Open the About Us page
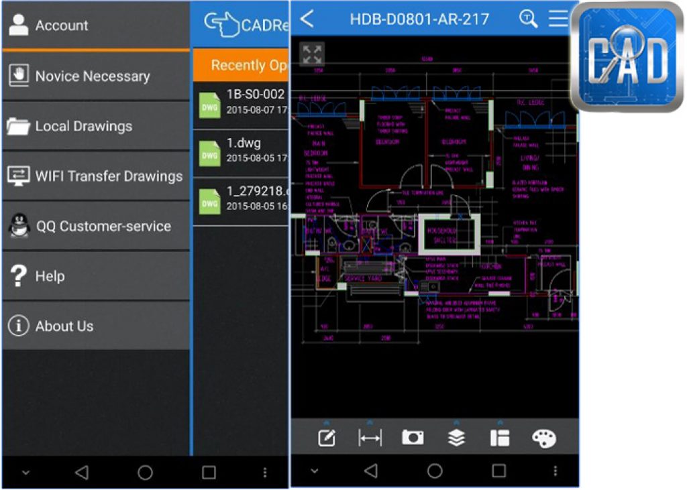 pos(64,326)
